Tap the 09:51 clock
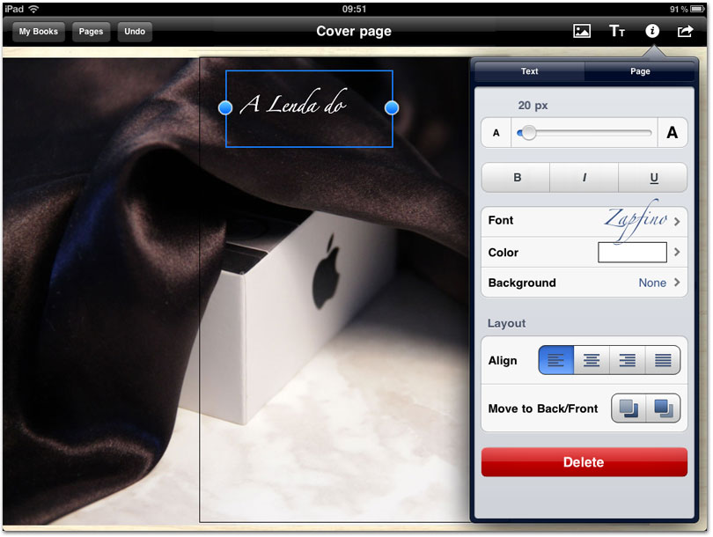 (354, 9)
